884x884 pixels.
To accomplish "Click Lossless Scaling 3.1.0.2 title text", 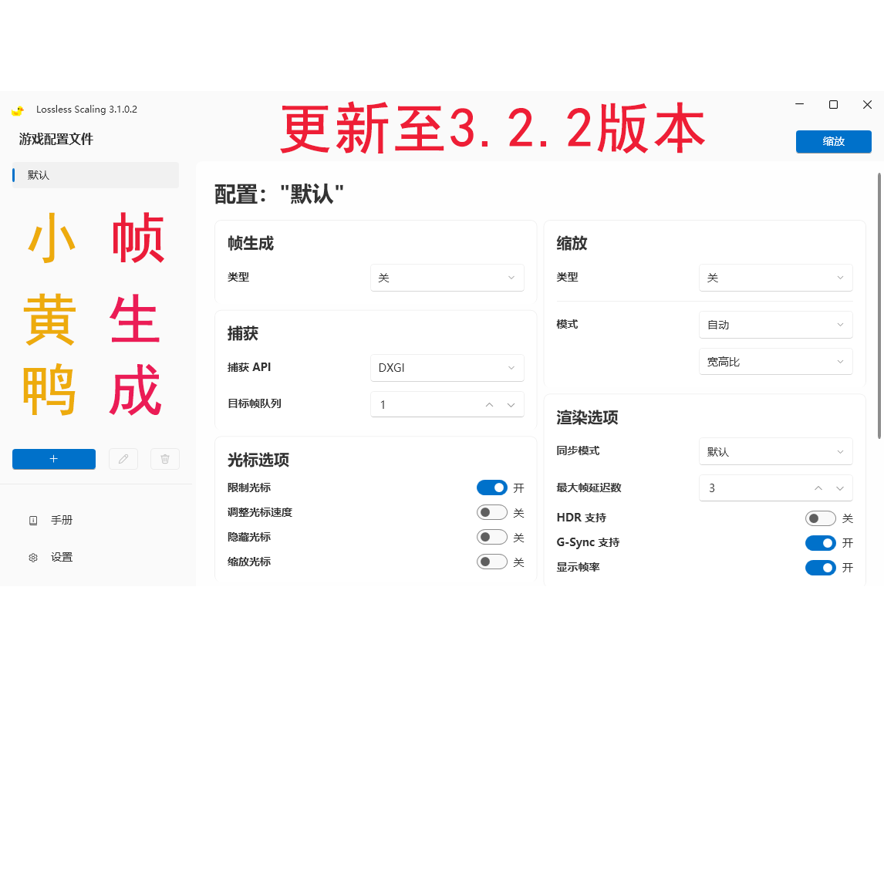I will (x=87, y=110).
